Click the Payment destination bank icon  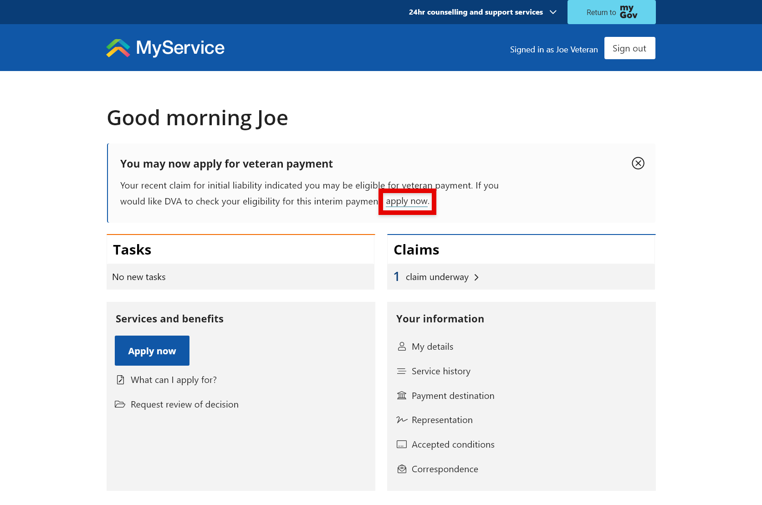[402, 395]
